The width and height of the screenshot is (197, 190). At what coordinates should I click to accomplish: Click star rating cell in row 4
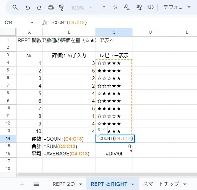(114, 63)
